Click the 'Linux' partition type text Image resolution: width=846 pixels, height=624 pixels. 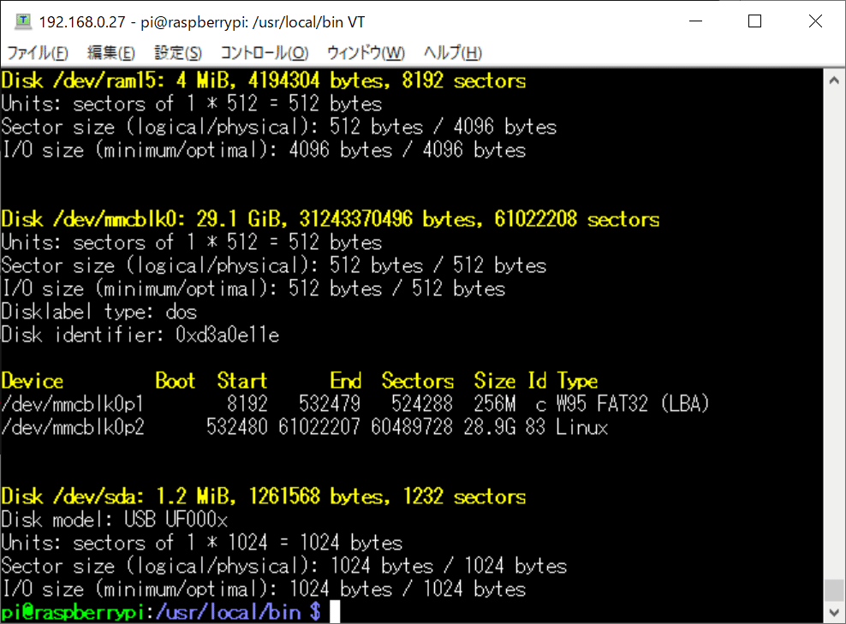click(x=582, y=427)
